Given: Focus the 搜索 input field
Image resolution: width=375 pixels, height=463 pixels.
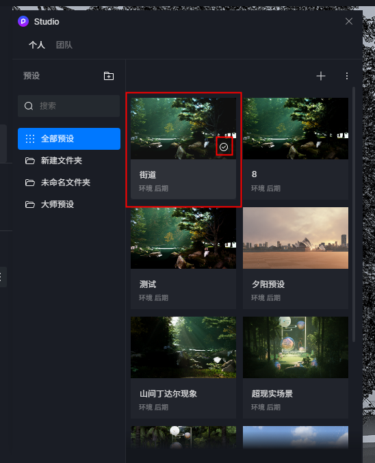Looking at the screenshot, I should click(69, 106).
